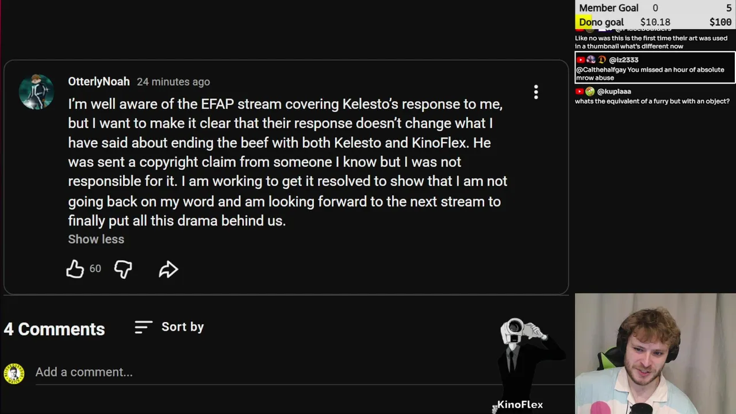Click into the Add a comment field
This screenshot has height=414, width=736.
click(259, 373)
